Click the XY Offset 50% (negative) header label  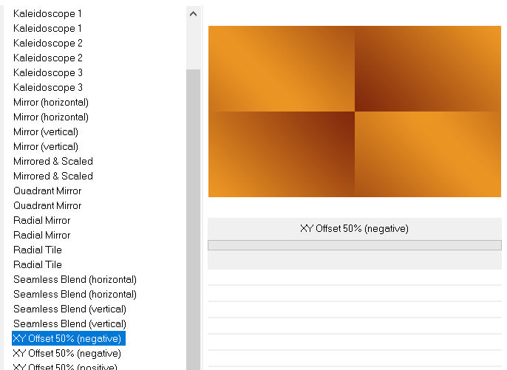pos(354,228)
